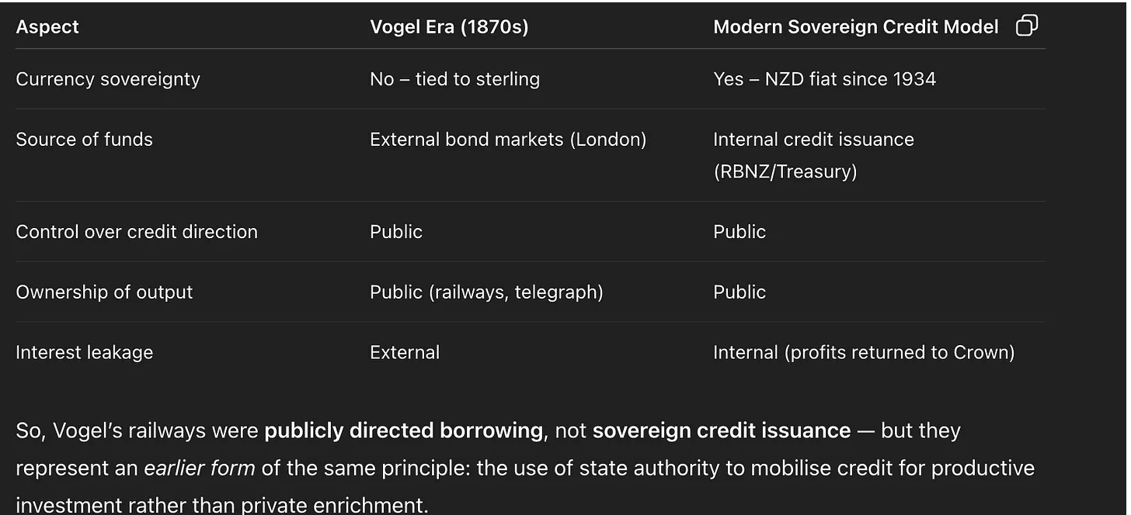This screenshot has height=515, width=1131.
Task: Click the "Internal credit issuance (RBNZ/Treasury)" cell
Action: pos(813,155)
